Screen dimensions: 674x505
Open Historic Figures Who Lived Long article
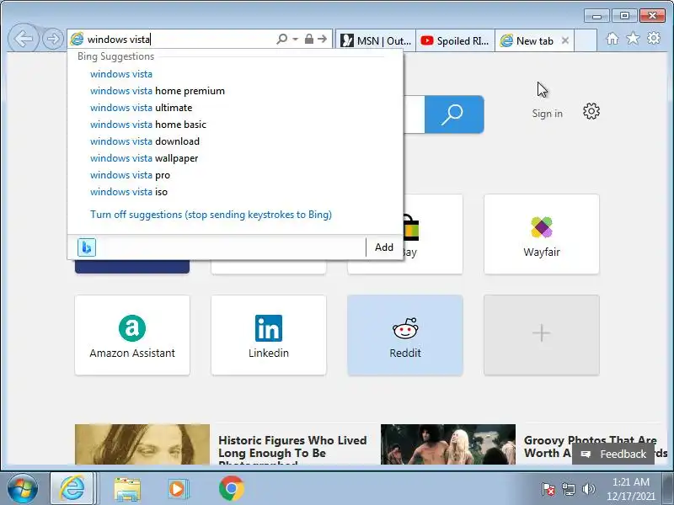[x=292, y=449]
